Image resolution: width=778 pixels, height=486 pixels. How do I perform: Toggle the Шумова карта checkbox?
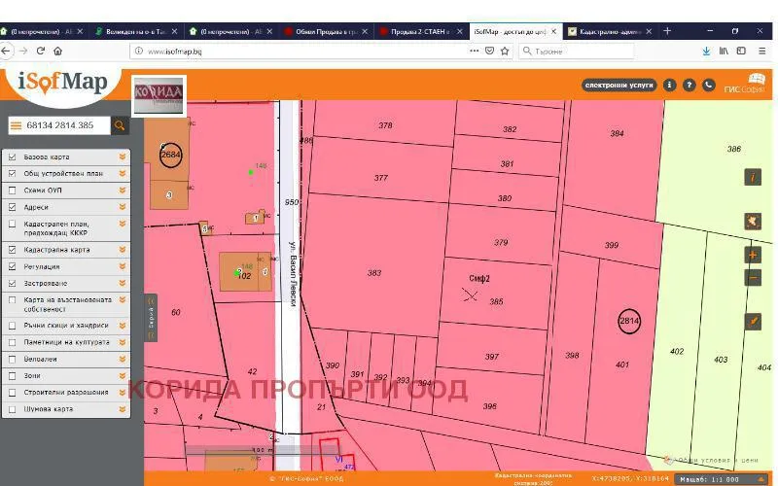[13, 409]
